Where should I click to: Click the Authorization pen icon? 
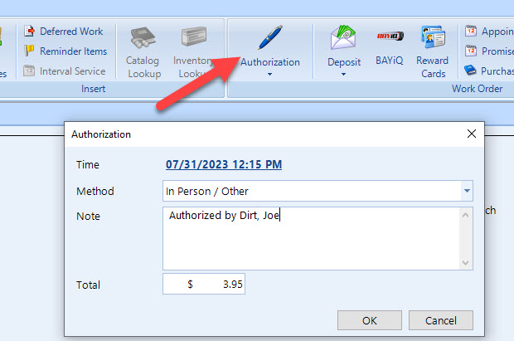coord(270,37)
